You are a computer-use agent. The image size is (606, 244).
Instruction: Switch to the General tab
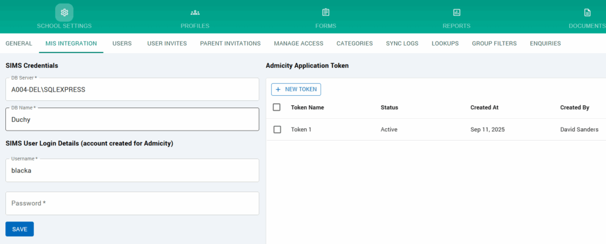(x=18, y=44)
